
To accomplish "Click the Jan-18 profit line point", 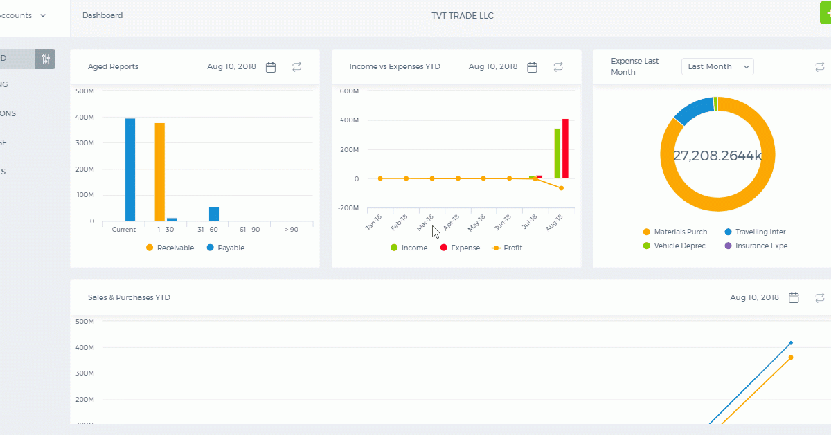I will (380, 178).
